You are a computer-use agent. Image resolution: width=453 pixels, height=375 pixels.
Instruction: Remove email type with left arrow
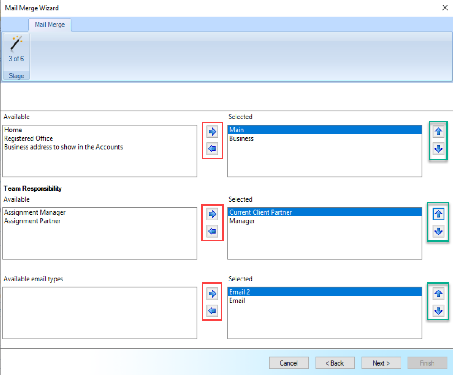212,311
